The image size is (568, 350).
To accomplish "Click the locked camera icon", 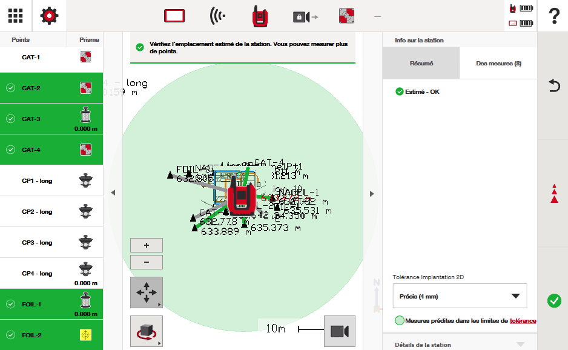I will coord(305,17).
